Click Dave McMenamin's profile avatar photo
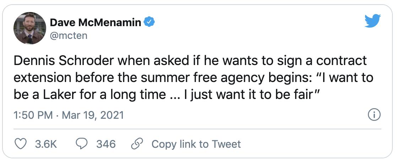The height and width of the screenshot is (164, 397). click(x=30, y=28)
